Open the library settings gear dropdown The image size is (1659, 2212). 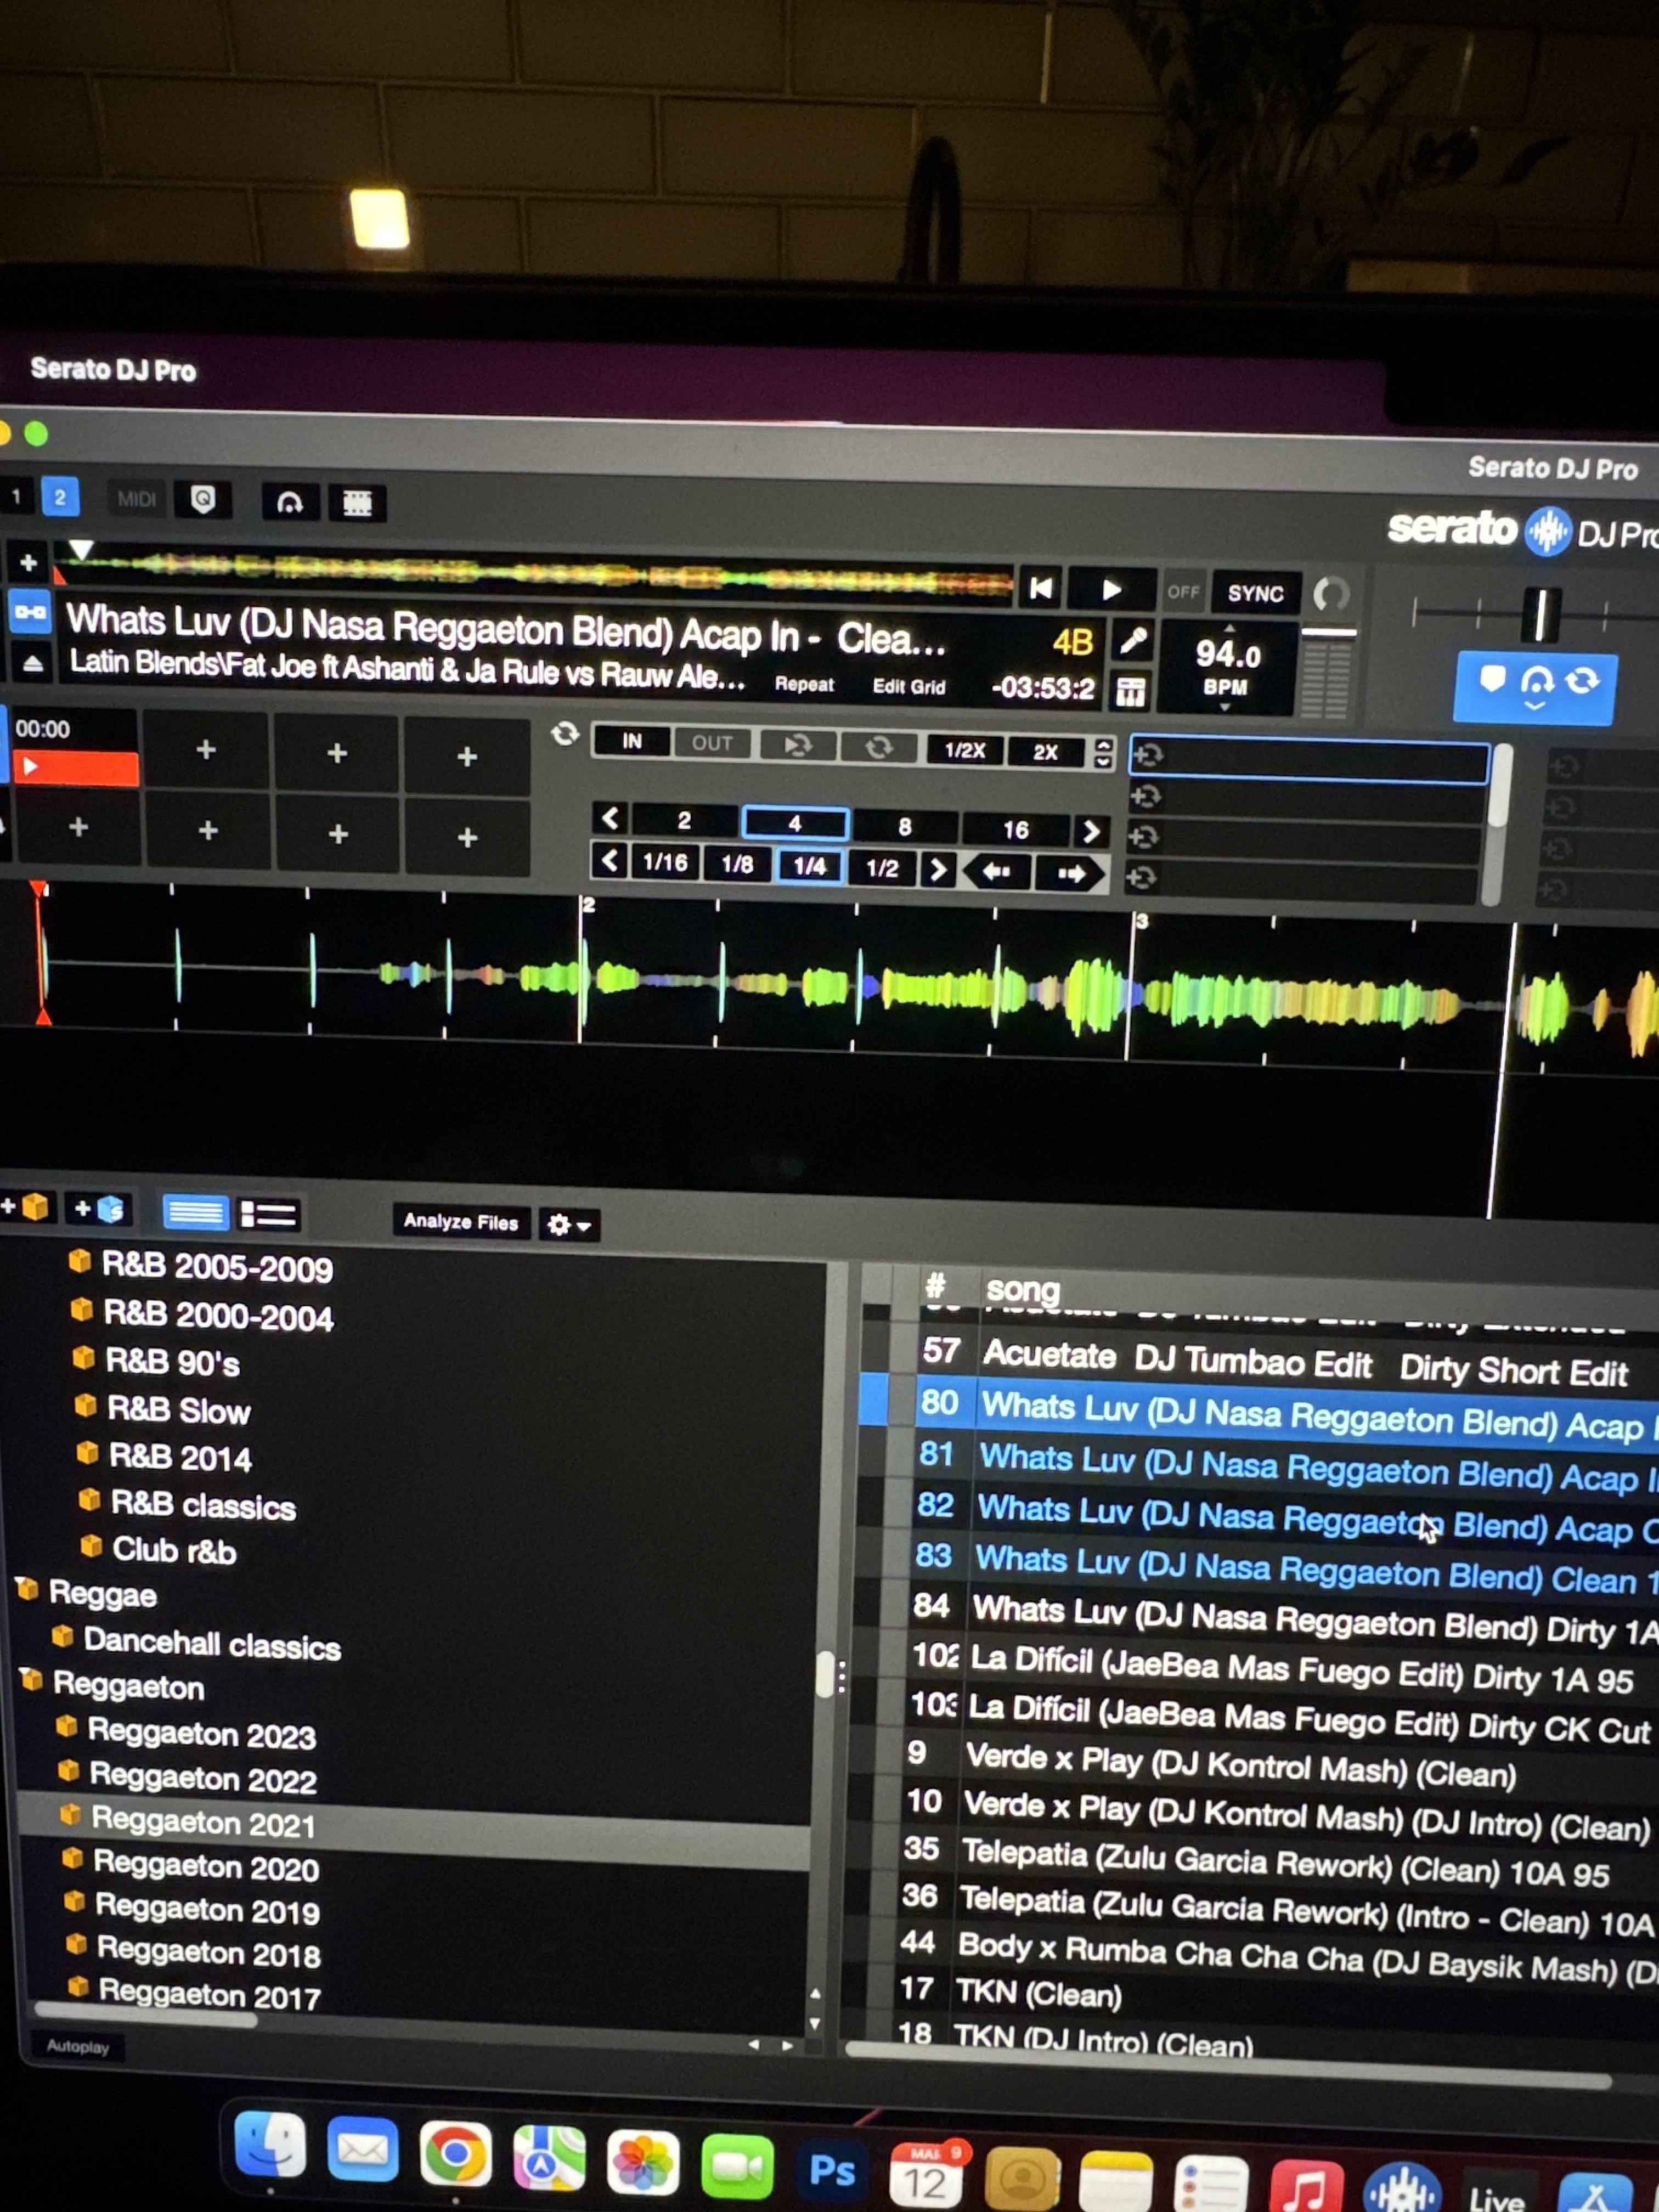point(570,1224)
